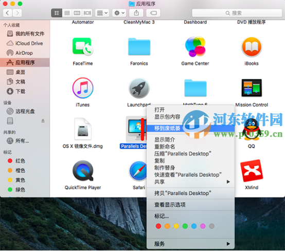Select the Launchpad rocket icon

[139, 88]
